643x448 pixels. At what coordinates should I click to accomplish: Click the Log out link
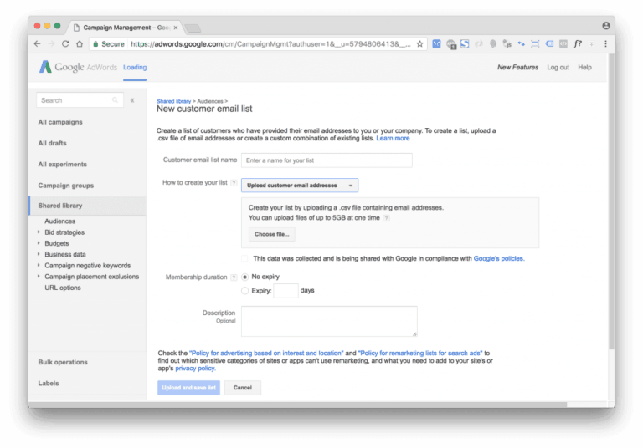[x=558, y=67]
